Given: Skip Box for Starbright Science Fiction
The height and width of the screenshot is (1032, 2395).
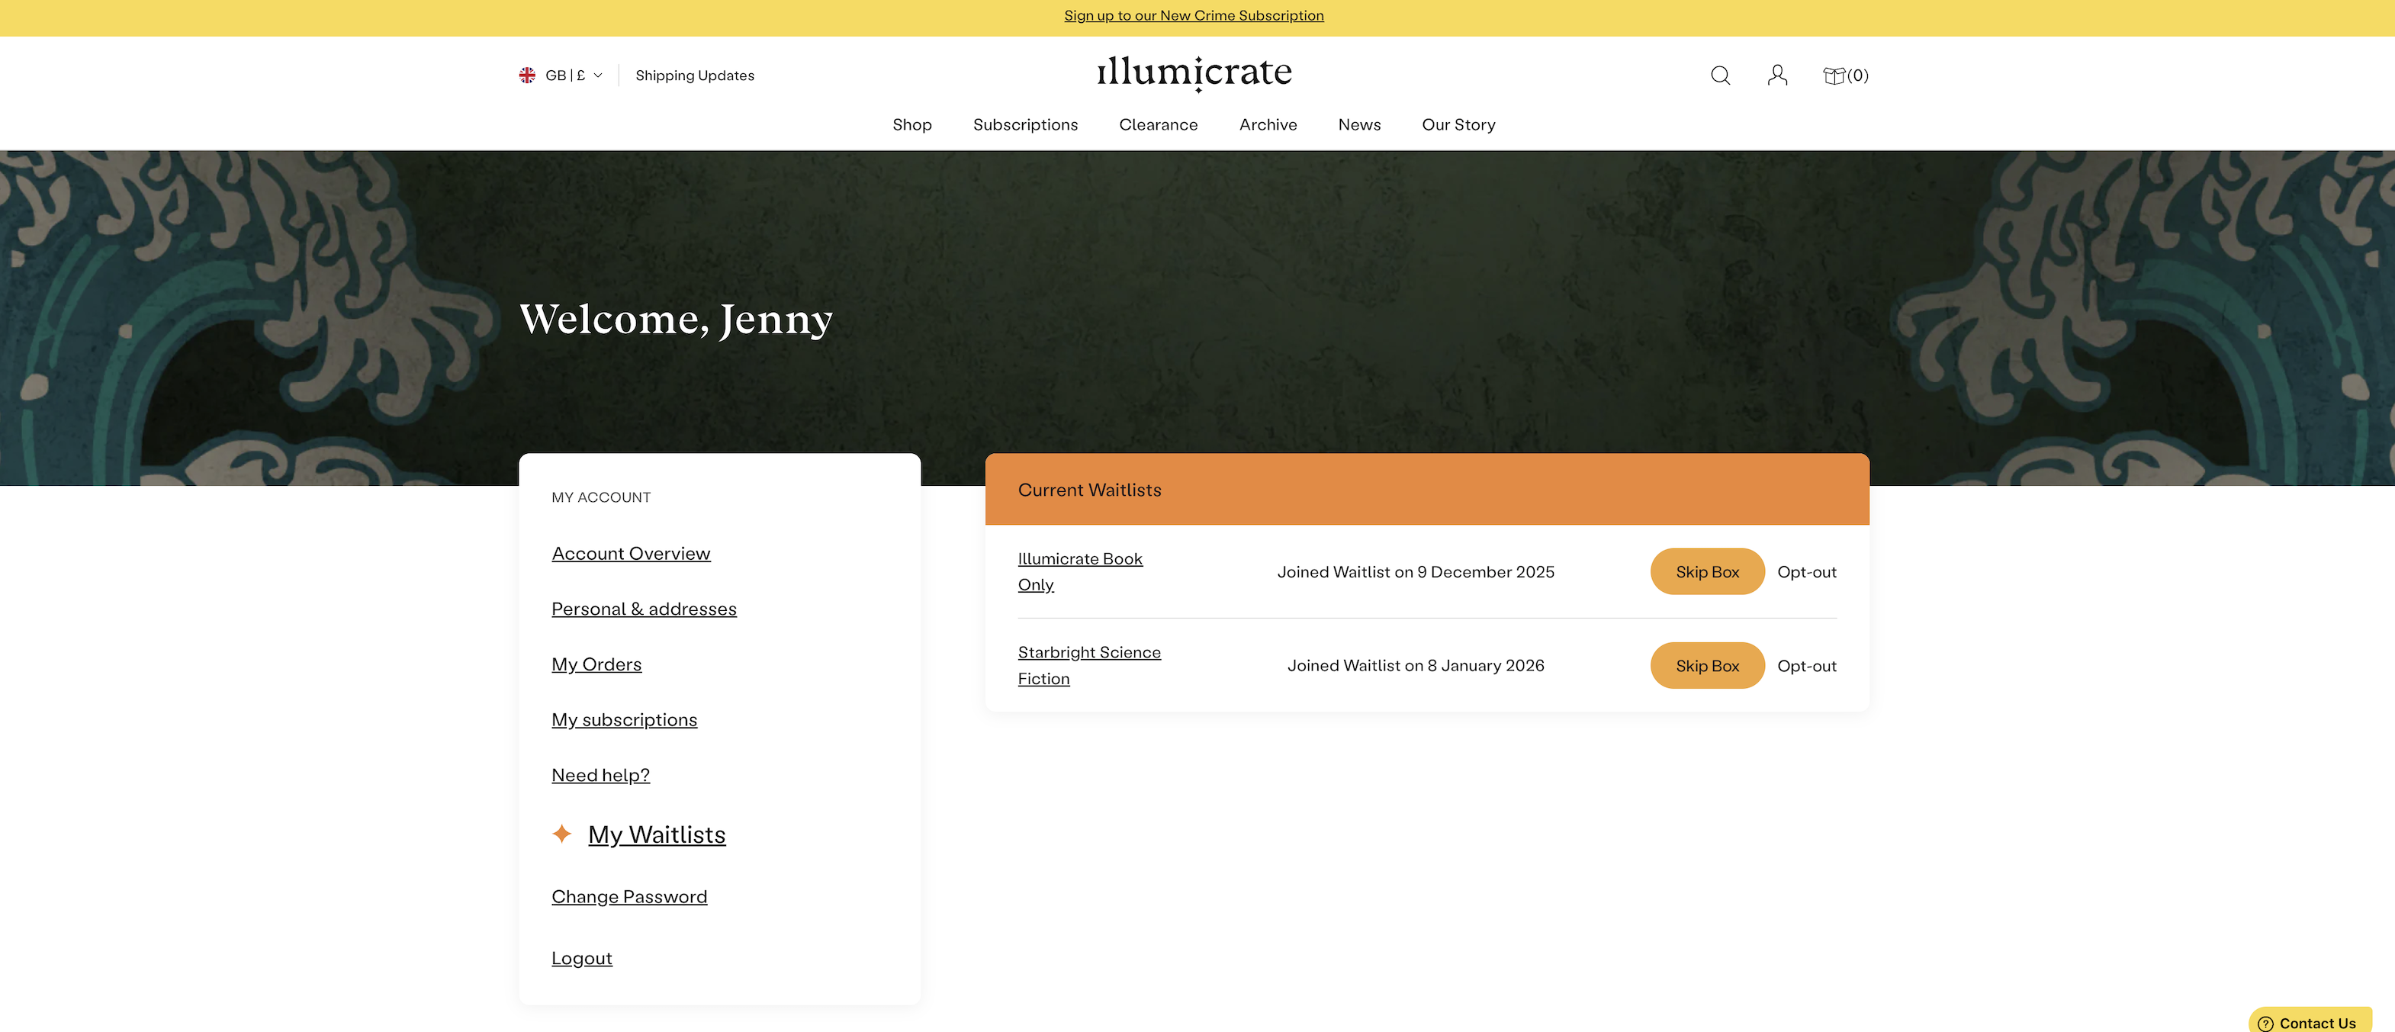Looking at the screenshot, I should pos(1706,666).
